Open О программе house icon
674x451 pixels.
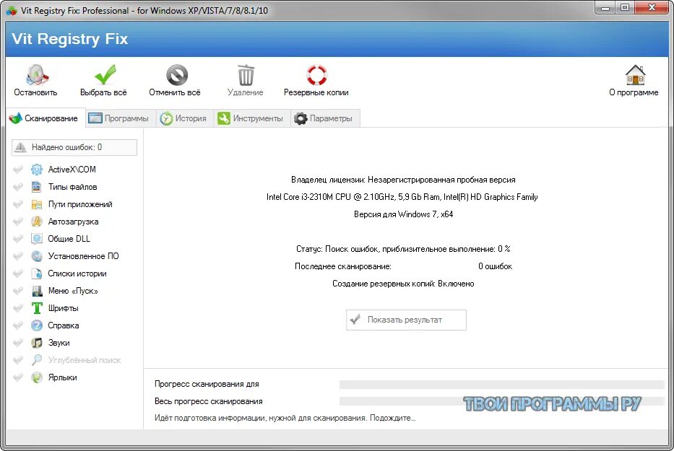coord(635,75)
